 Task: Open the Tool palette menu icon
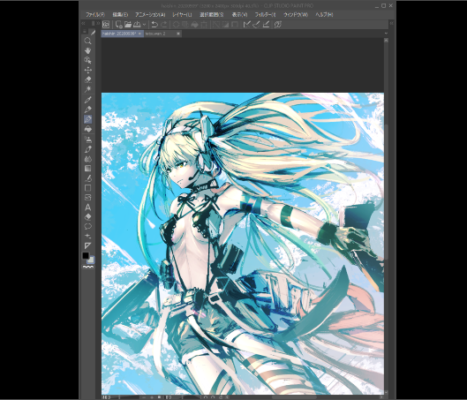click(85, 31)
